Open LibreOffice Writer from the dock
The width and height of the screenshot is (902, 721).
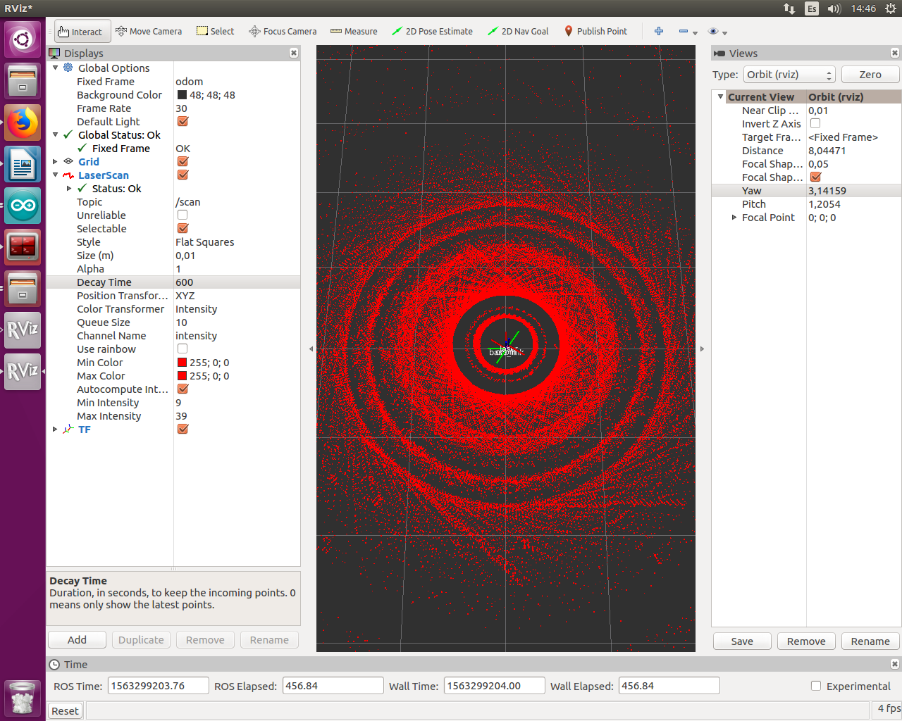pos(23,165)
